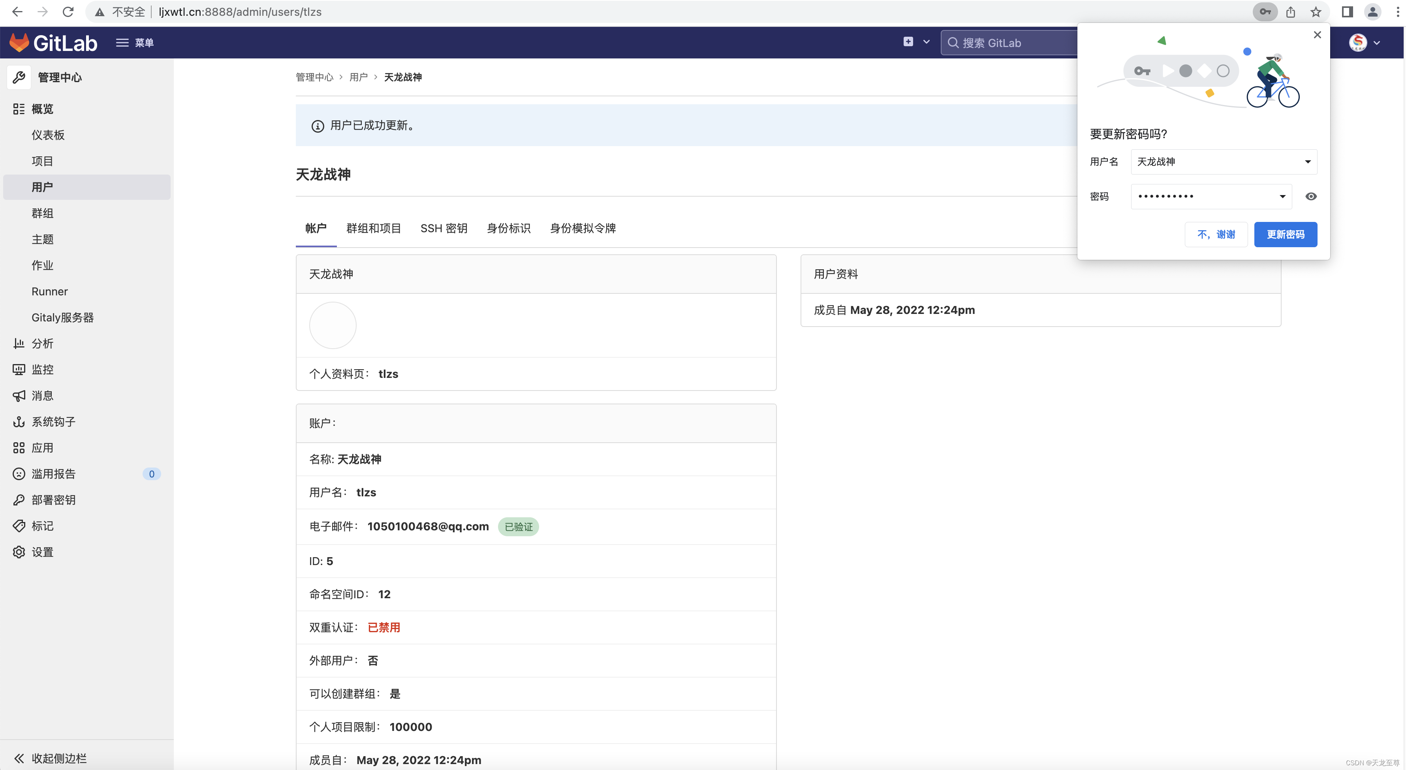
Task: Open Gitaly服务器 in the sidebar
Action: click(x=63, y=317)
